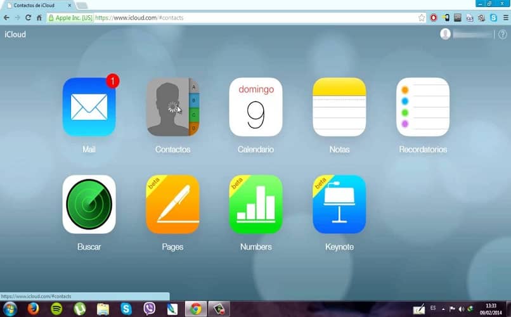
Task: Open File Explorer from the taskbar
Action: [x=103, y=309]
